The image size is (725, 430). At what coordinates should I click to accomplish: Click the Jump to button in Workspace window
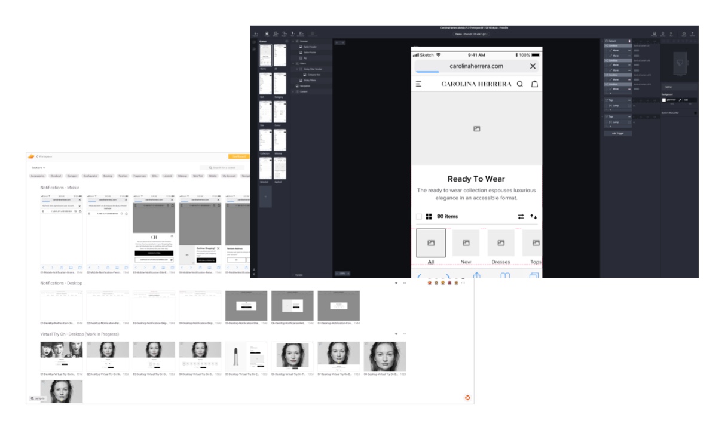pyautogui.click(x=38, y=398)
